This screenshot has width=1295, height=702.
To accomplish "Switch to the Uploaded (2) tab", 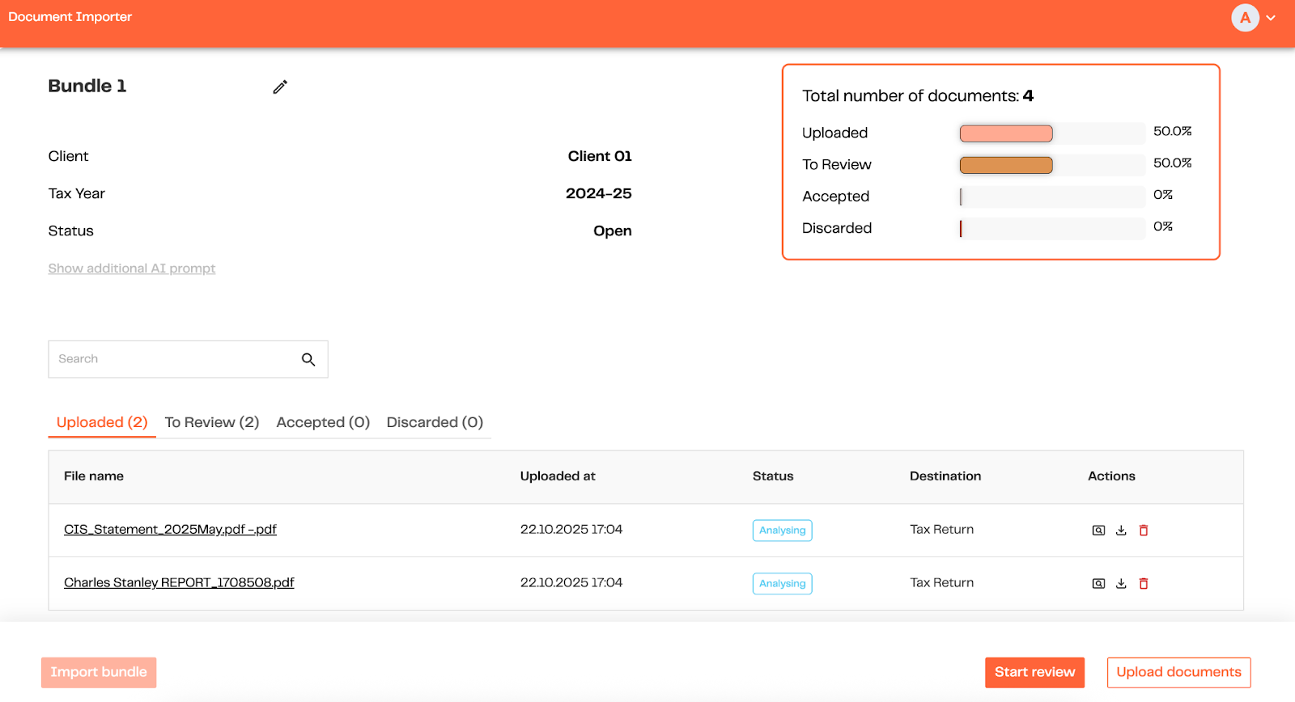I will coord(102,422).
